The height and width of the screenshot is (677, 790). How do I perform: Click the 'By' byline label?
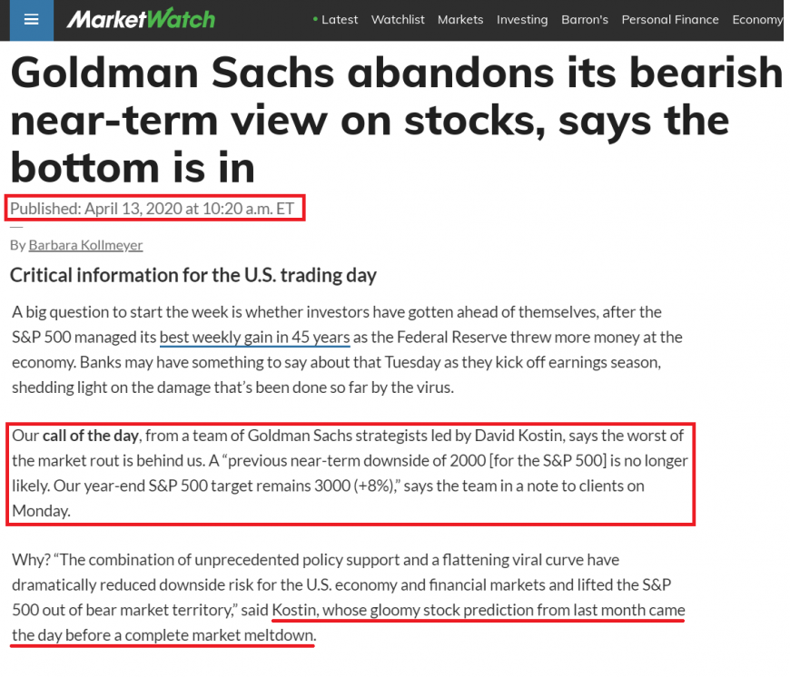coord(17,245)
